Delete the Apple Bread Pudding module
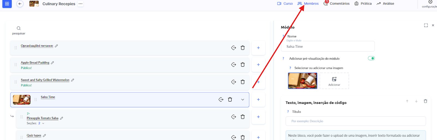The width and height of the screenshot is (437, 140). 243,65
